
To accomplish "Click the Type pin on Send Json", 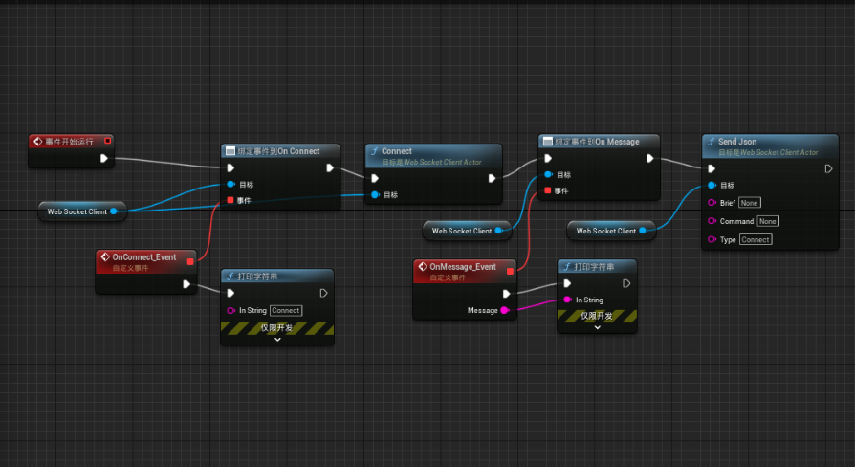I will (712, 239).
